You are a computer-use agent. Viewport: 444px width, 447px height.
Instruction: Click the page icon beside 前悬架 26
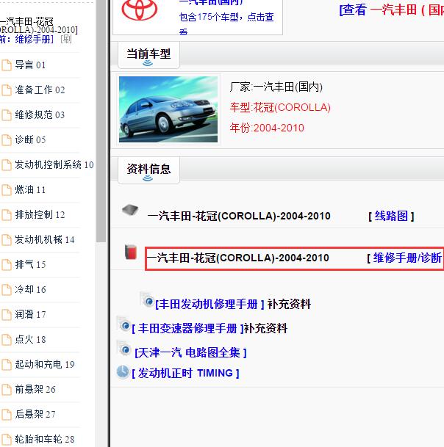7,390
